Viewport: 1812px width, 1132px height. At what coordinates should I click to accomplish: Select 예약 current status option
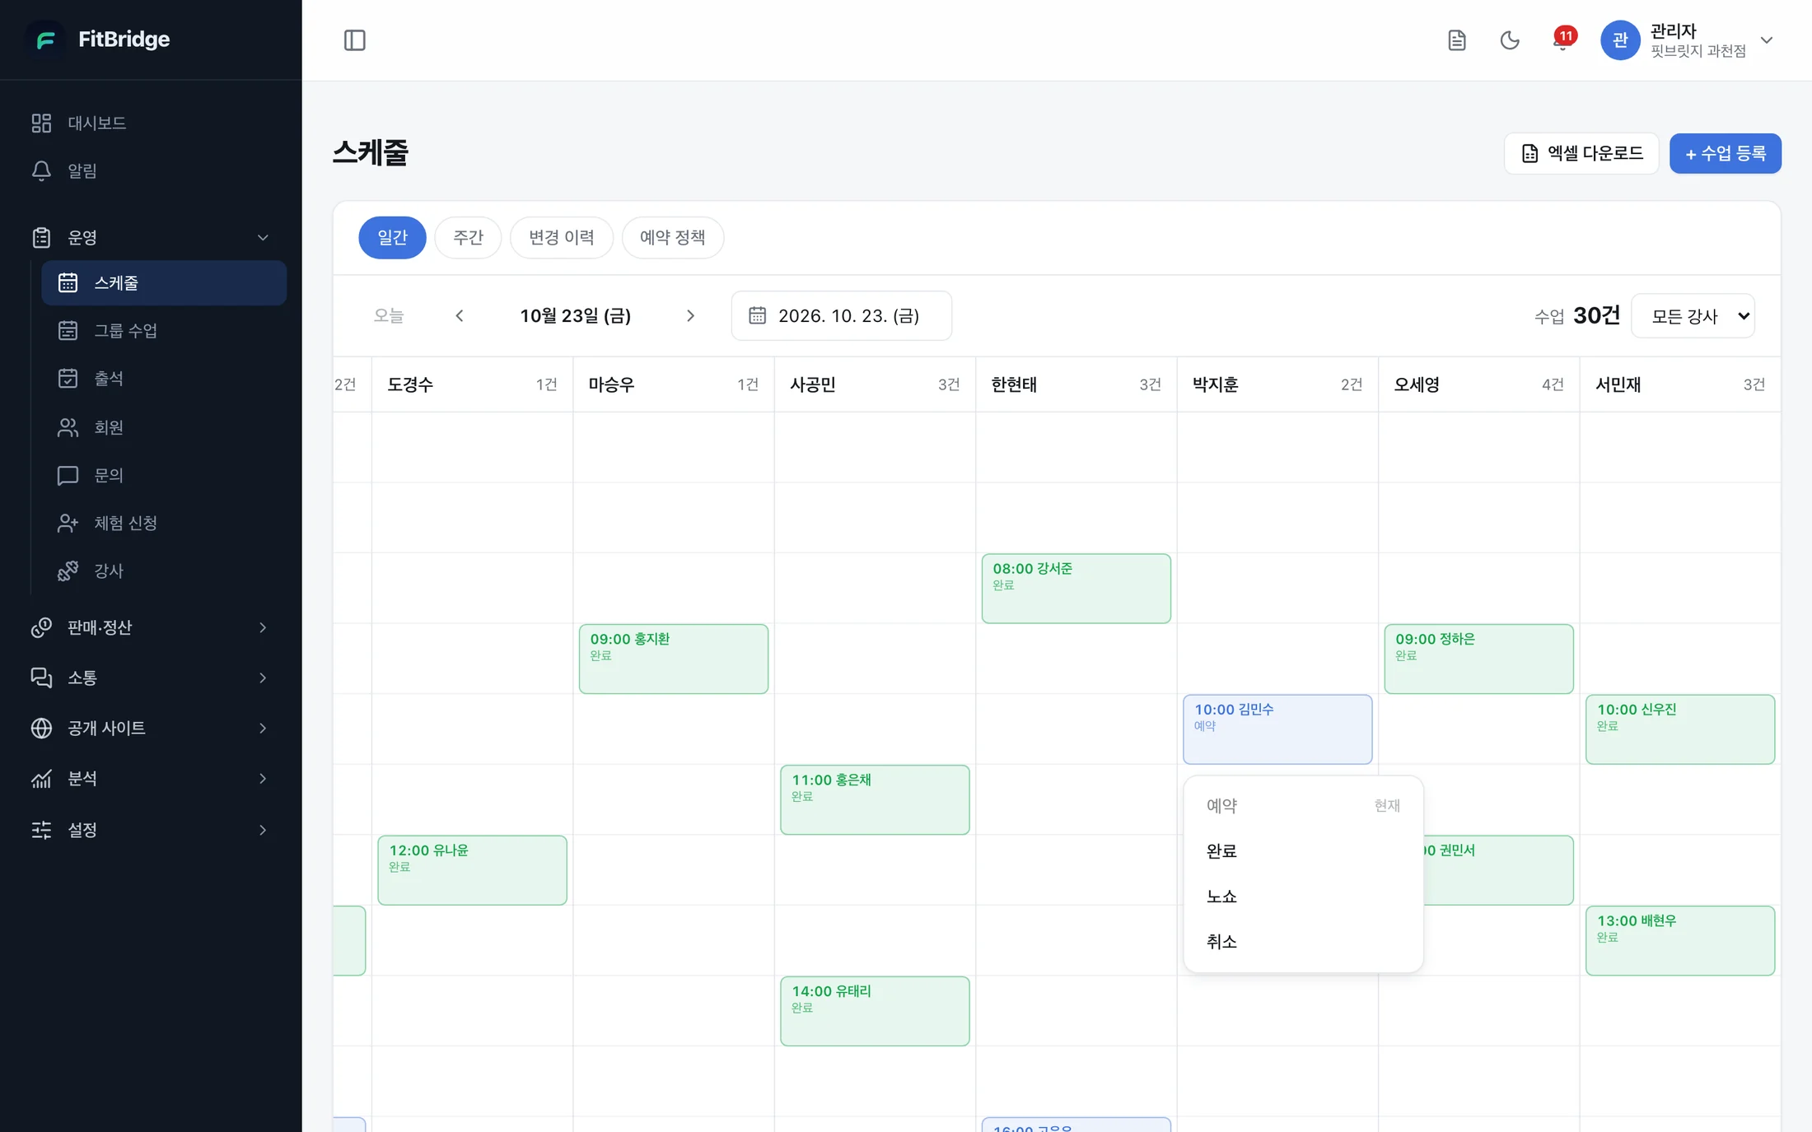point(1303,806)
